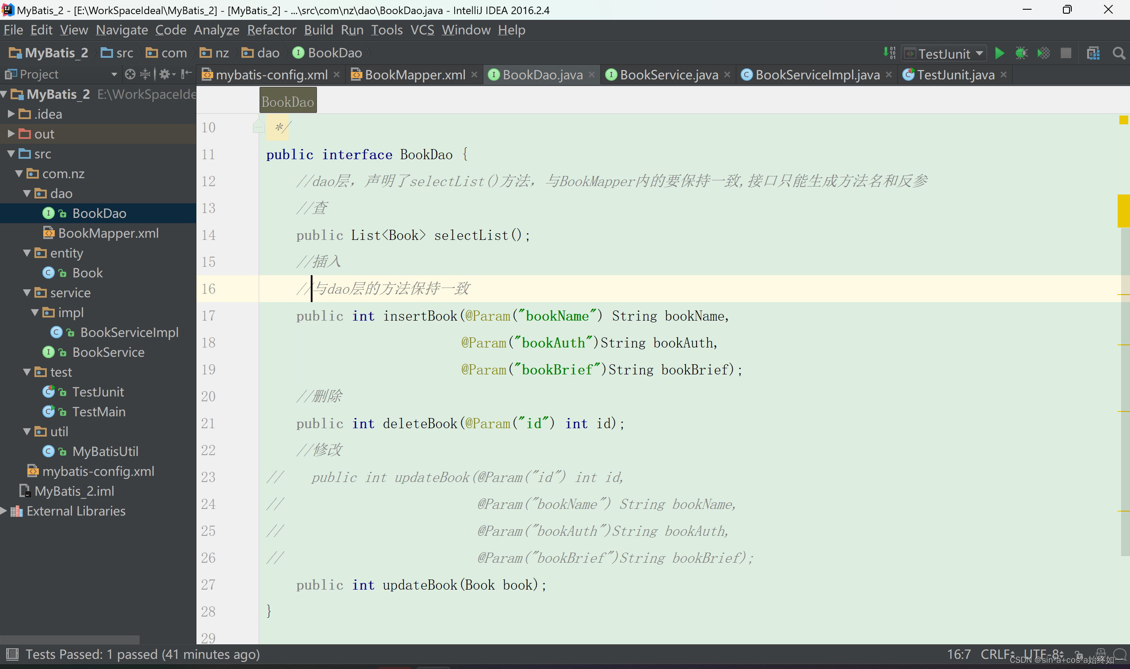This screenshot has height=669, width=1130.
Task: Run TestJunit with the green play button
Action: pyautogui.click(x=999, y=54)
